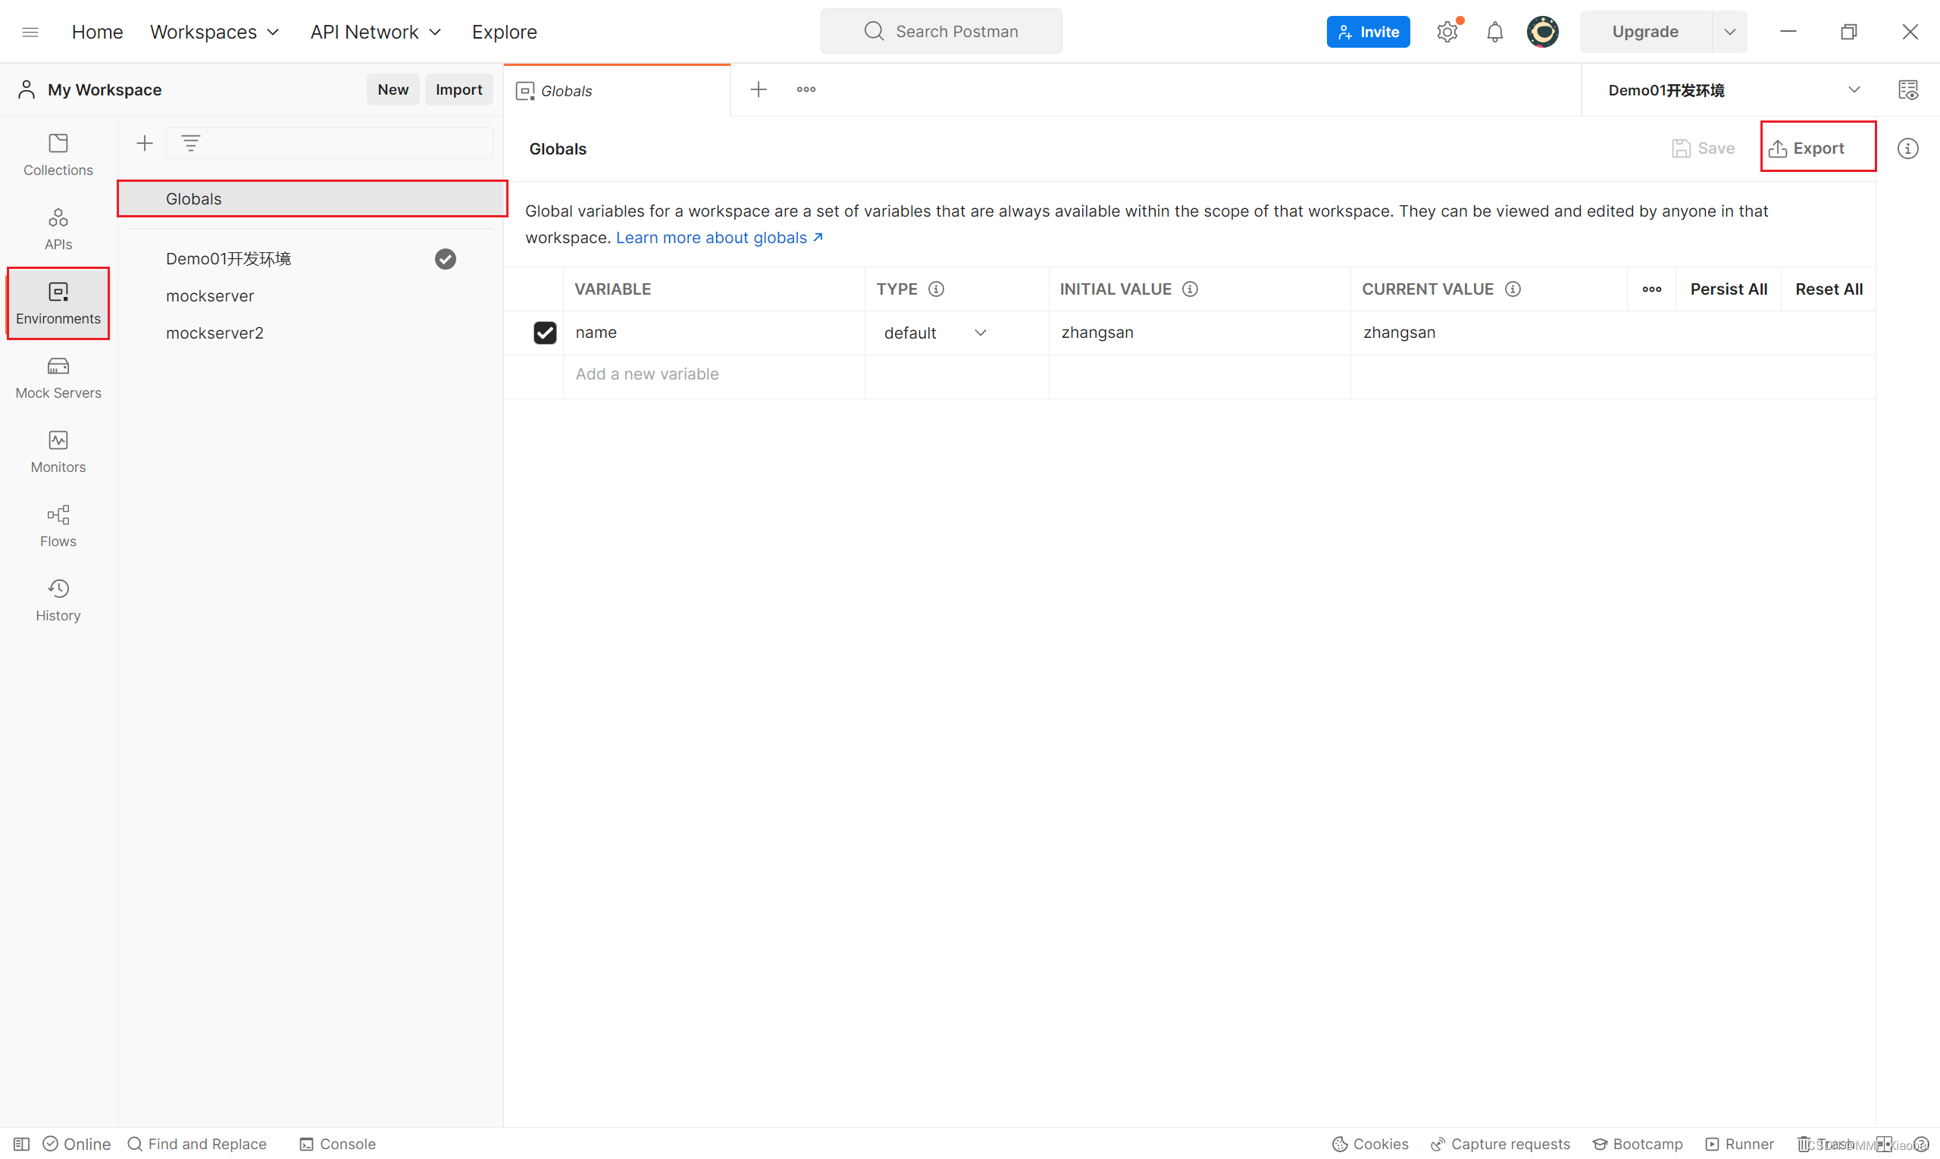Screen dimensions: 1940x1159
Task: Click Reset All to clear current values
Action: (1829, 289)
